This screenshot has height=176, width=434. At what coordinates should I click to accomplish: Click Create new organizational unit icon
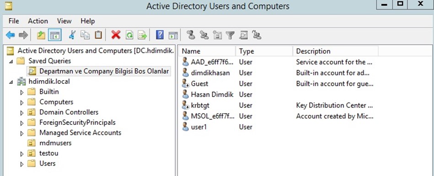point(218,35)
